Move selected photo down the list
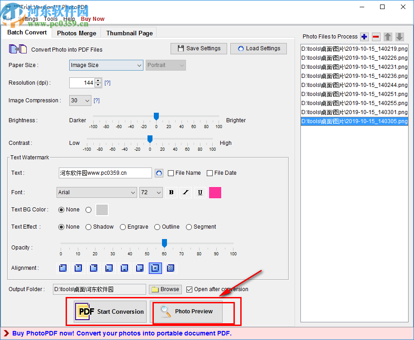Image resolution: width=414 pixels, height=340 pixels. coord(400,37)
